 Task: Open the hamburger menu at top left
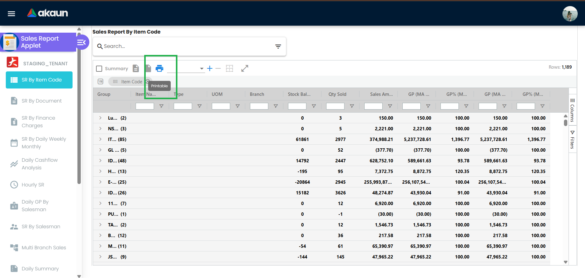[11, 13]
